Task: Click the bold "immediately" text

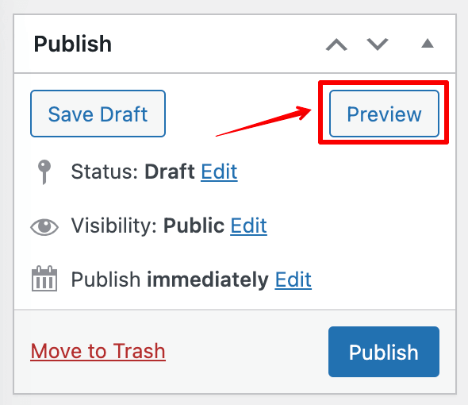Action: 208,280
